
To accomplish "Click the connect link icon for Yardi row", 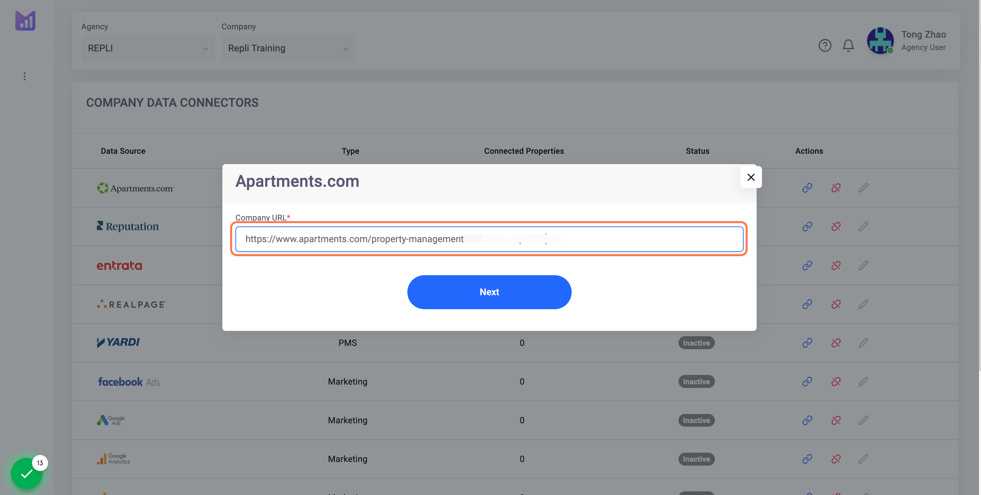I will (x=807, y=343).
